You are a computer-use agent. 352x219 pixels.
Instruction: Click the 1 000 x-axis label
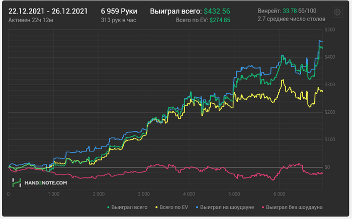53,194
